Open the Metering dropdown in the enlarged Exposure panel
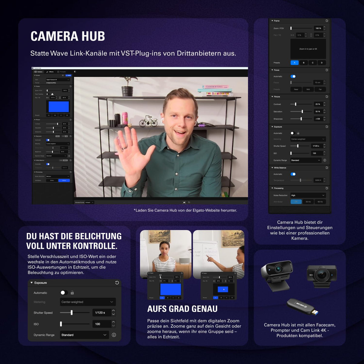Viewport: 364px width, 364px height. coord(88,302)
